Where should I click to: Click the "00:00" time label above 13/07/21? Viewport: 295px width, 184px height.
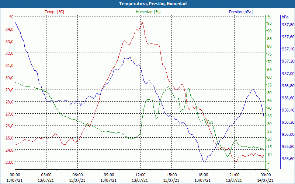(15, 175)
